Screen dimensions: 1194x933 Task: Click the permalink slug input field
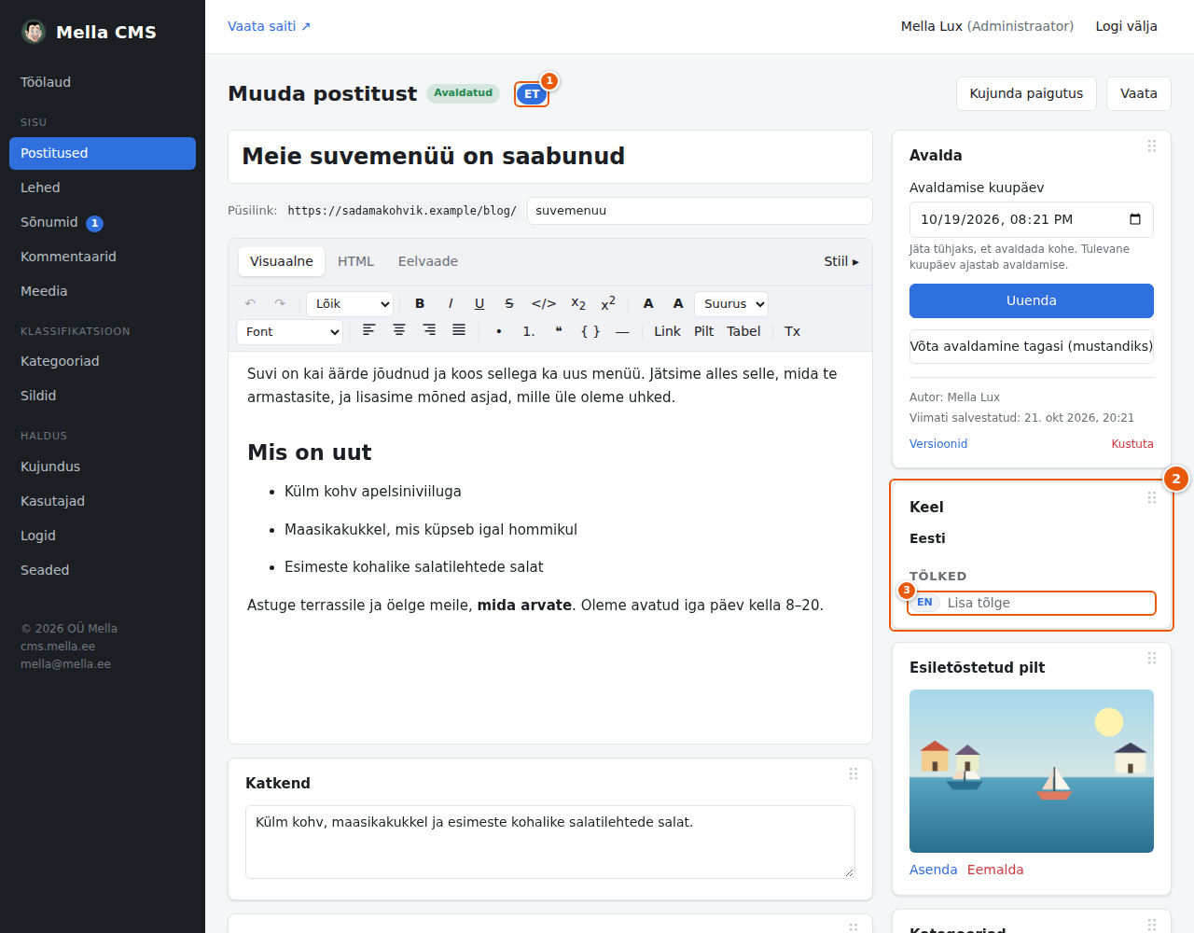[x=700, y=211]
